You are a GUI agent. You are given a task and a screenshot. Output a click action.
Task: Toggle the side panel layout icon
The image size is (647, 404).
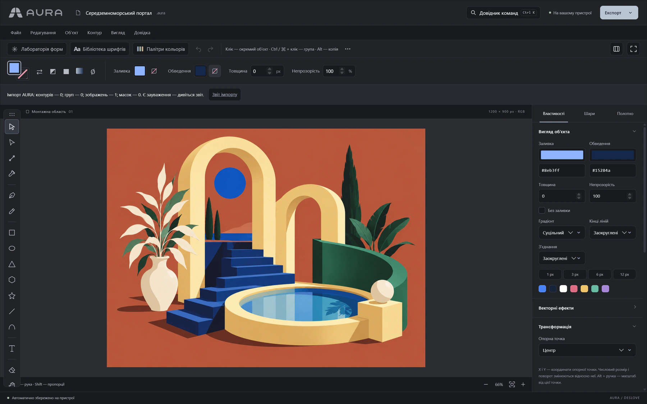(616, 49)
